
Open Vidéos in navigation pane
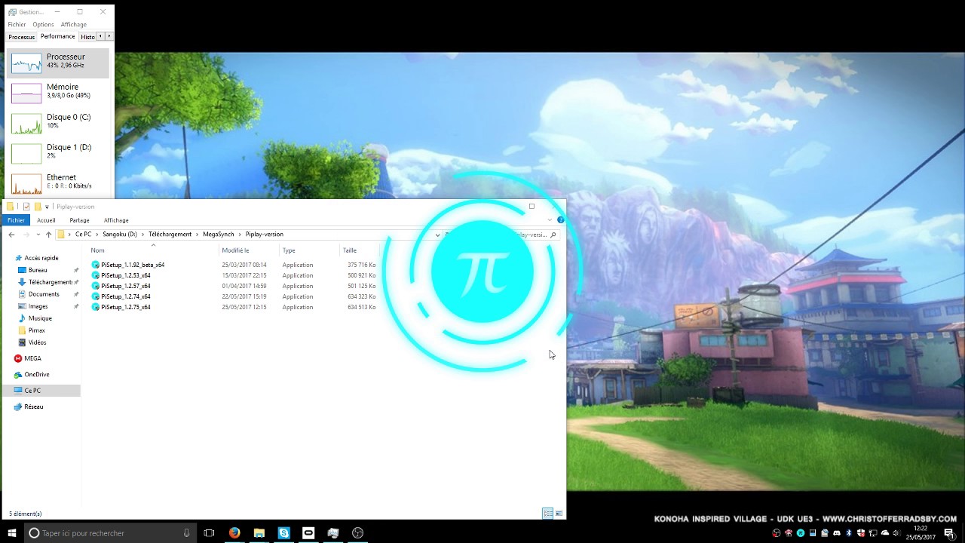(x=37, y=342)
